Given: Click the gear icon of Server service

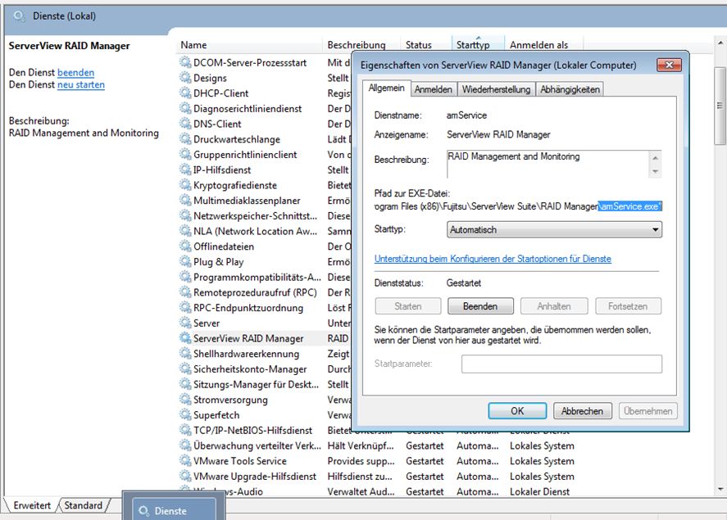Looking at the screenshot, I should click(185, 323).
